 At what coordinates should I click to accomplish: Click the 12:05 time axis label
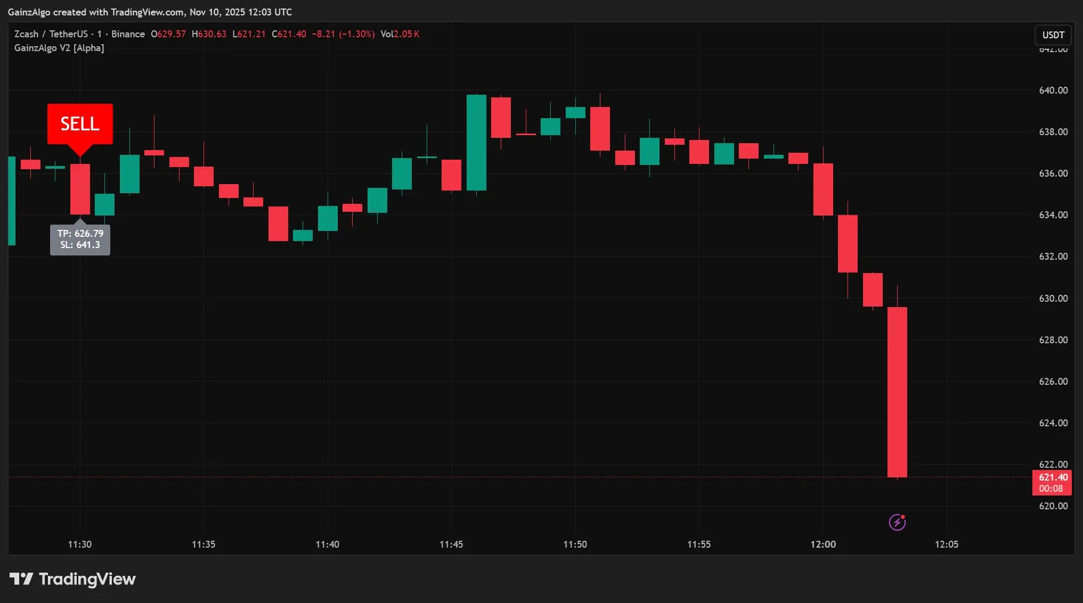[946, 544]
